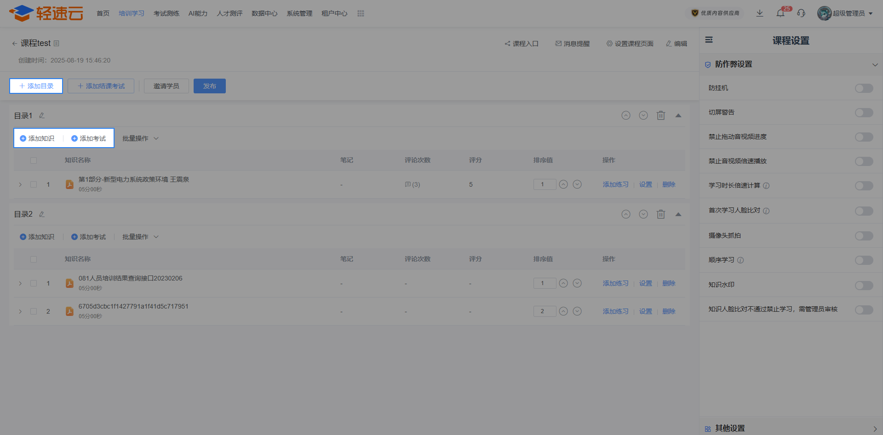The width and height of the screenshot is (883, 435).
Task: Go to the 考试测练 menu
Action: point(166,13)
